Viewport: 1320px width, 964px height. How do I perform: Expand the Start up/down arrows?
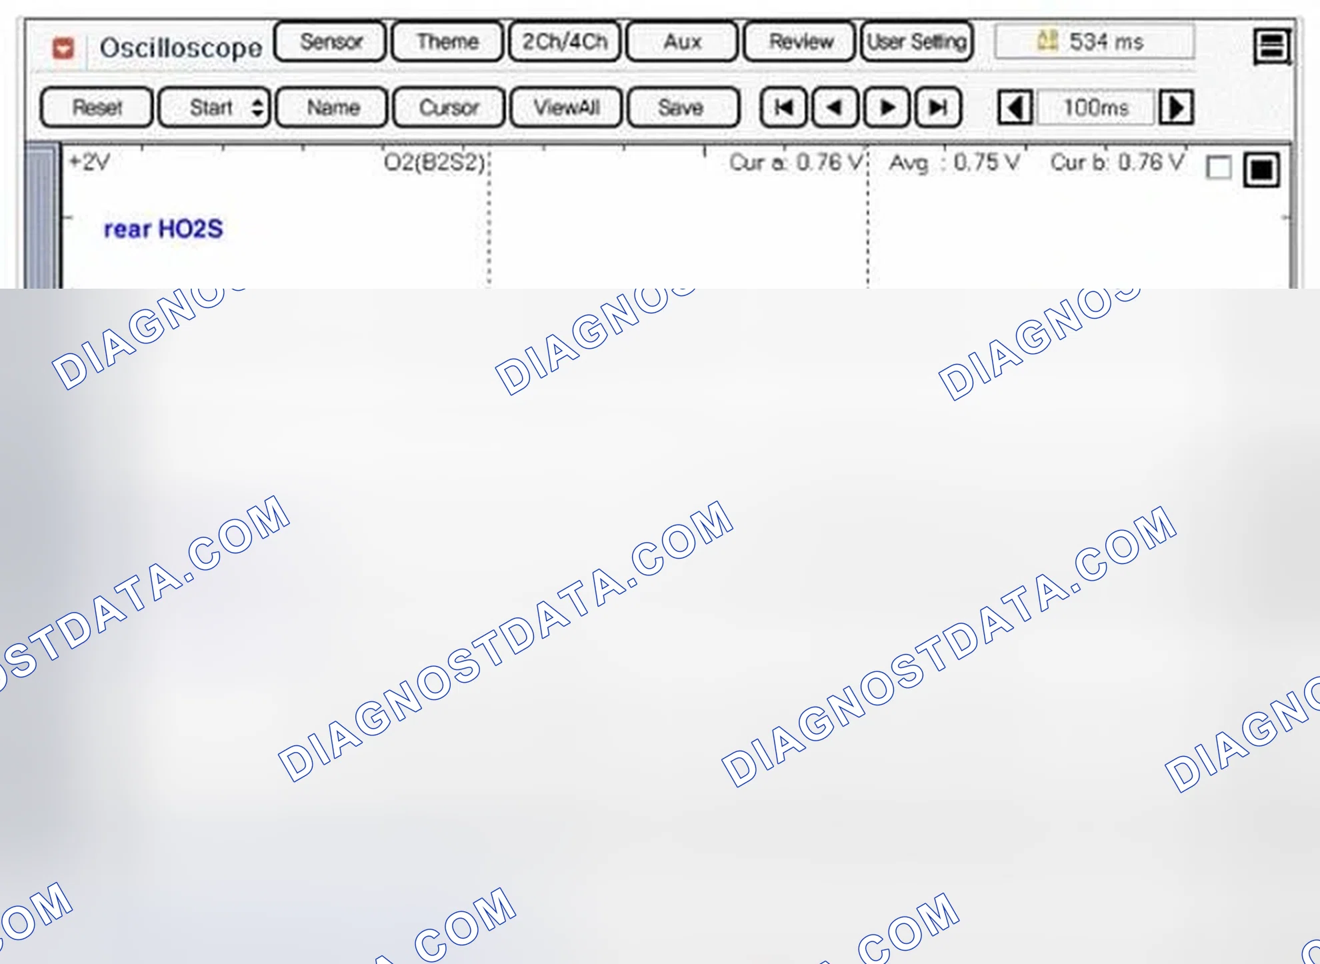[257, 107]
